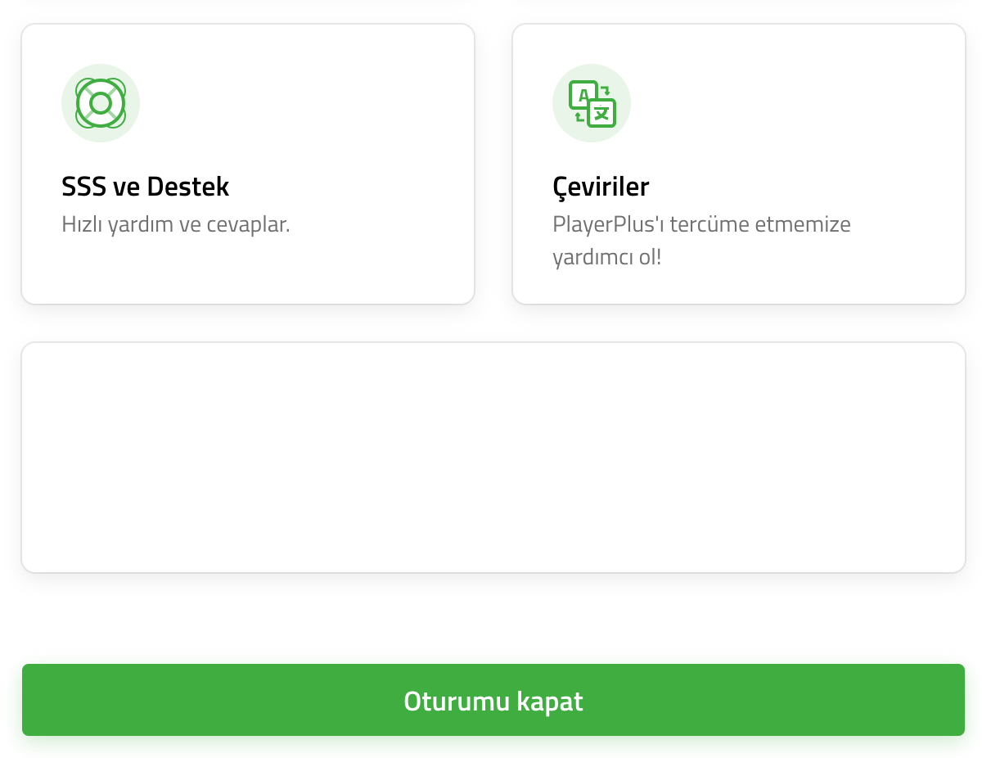Click the empty white card panel

(x=493, y=458)
